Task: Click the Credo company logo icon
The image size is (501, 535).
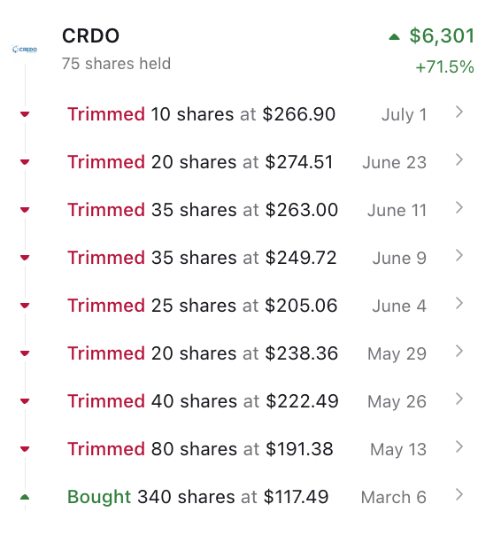Action: point(25,50)
